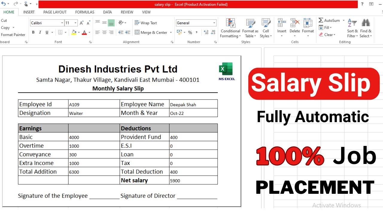Click Sort & Filter button
383x215 pixels.
(352, 28)
